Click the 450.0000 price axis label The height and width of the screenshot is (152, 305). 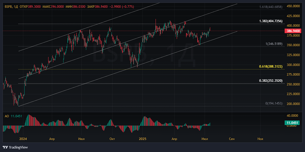[293, 6]
